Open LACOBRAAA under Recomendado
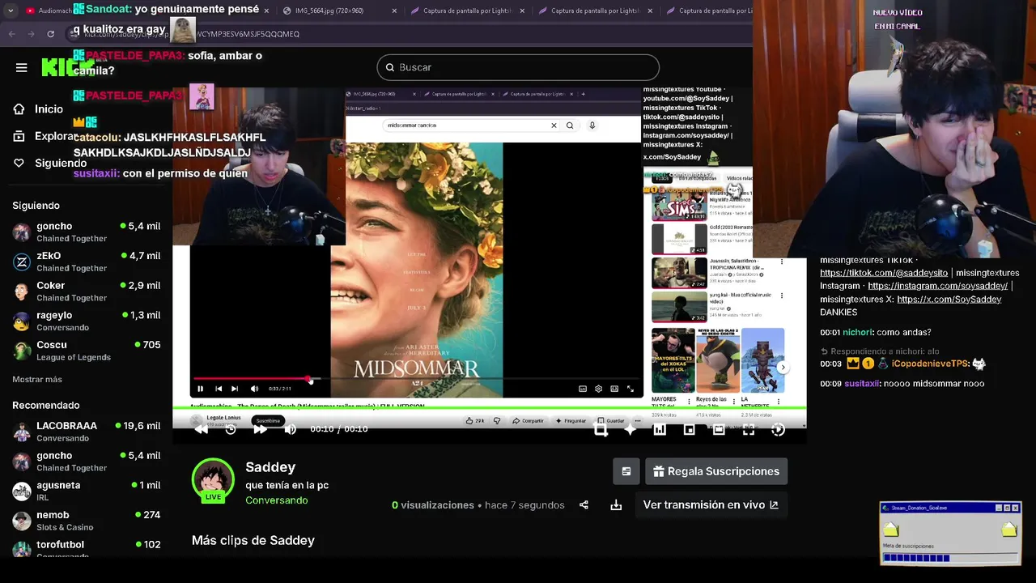This screenshot has width=1036, height=583. 87,432
